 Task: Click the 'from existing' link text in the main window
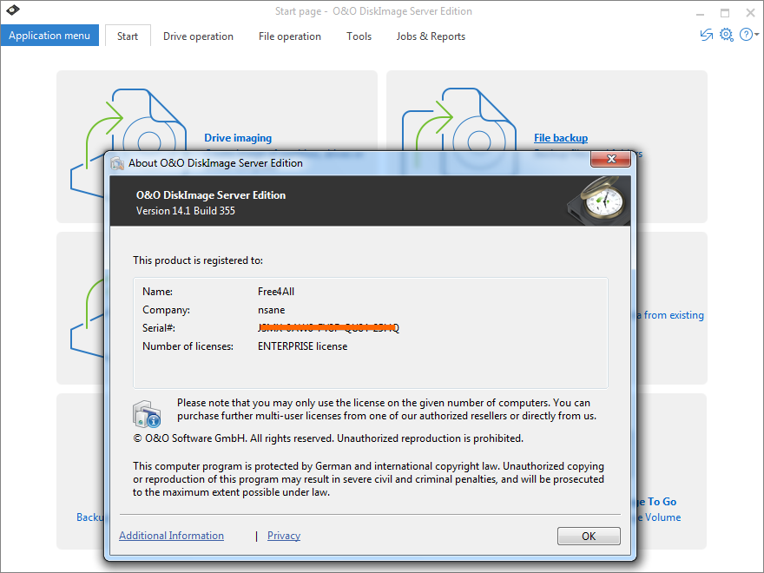coord(674,315)
